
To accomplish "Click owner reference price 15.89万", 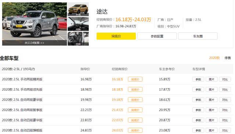I will coord(164,79).
